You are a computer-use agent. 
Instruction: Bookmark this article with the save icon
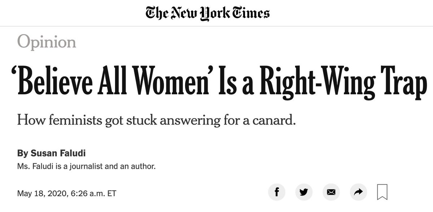pos(382,192)
